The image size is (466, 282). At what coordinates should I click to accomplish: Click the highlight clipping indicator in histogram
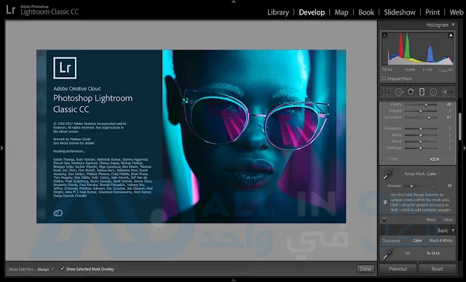[451, 35]
